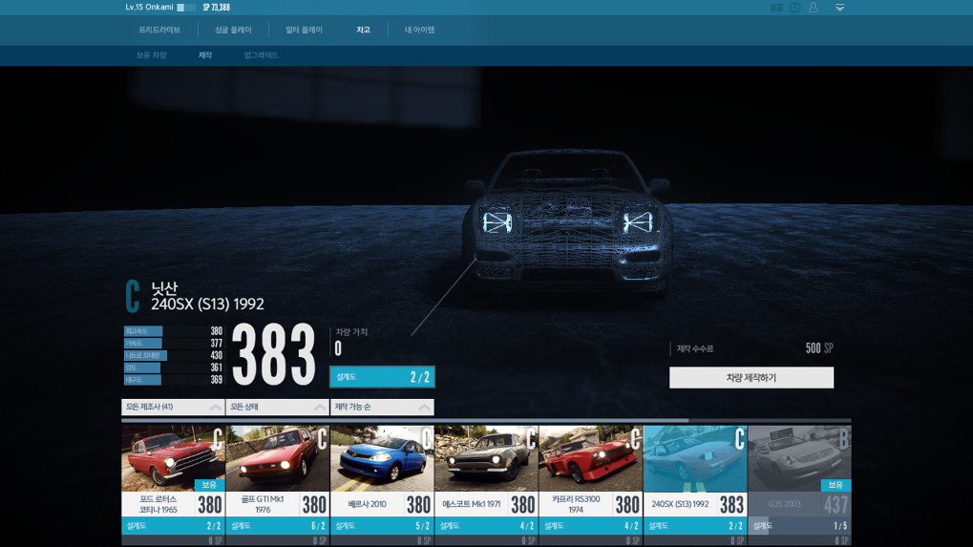Image resolution: width=973 pixels, height=547 pixels.
Task: Click the car list horizontal scrollbar
Action: (405, 420)
